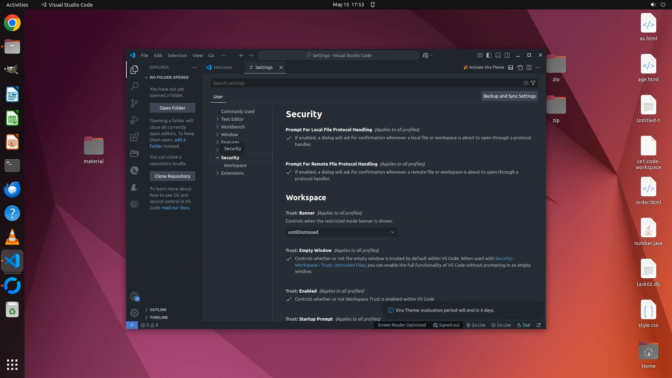
Task: Disable Trust: Enabled checkbox
Action: tap(289, 299)
